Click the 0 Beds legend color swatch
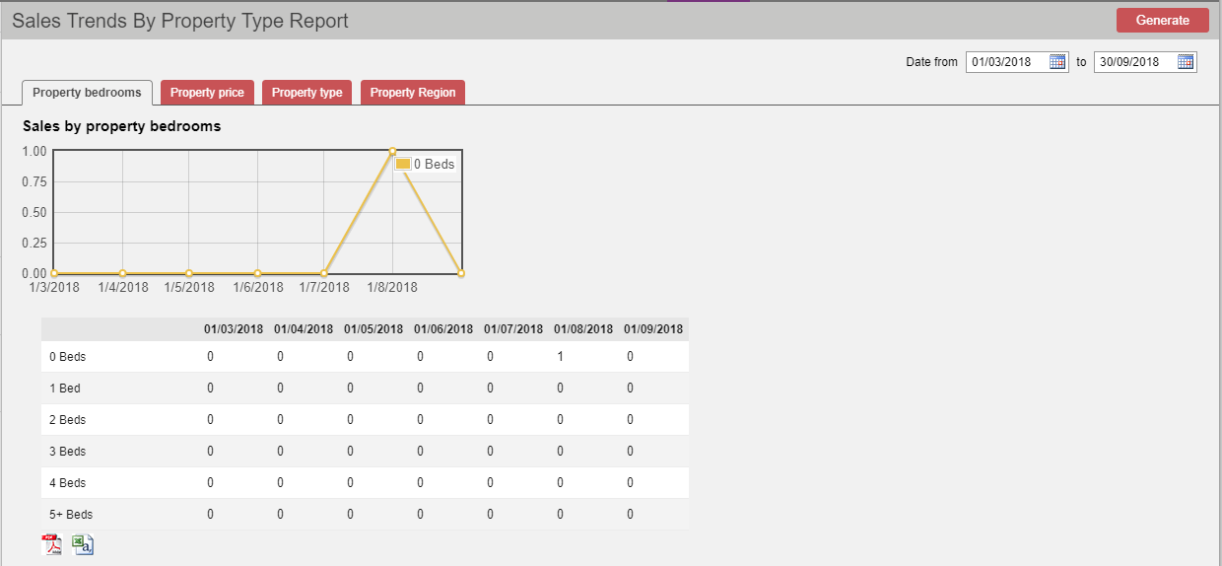This screenshot has height=566, width=1222. (x=402, y=164)
